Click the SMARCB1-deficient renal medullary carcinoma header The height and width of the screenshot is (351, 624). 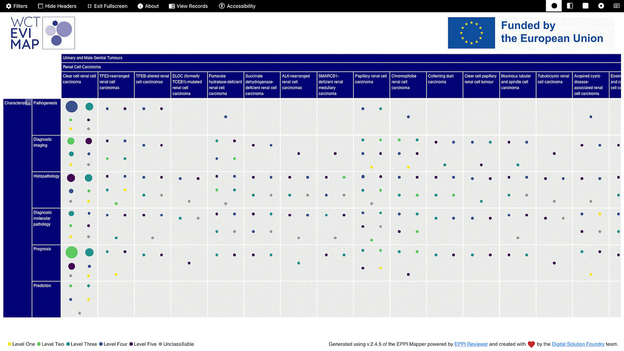click(335, 85)
